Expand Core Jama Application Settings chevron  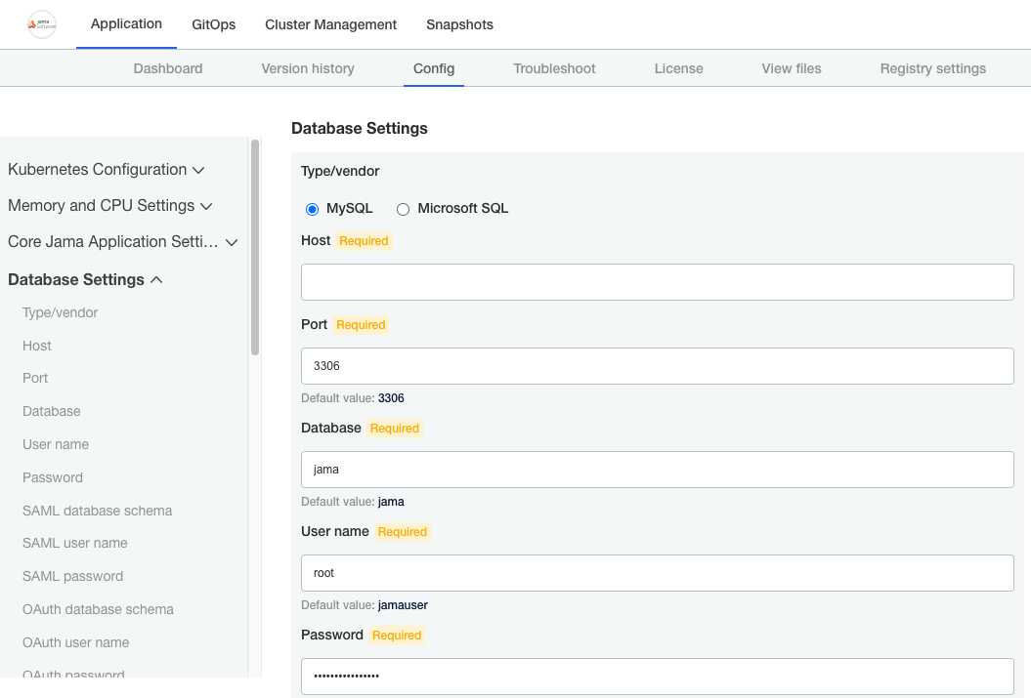point(232,242)
